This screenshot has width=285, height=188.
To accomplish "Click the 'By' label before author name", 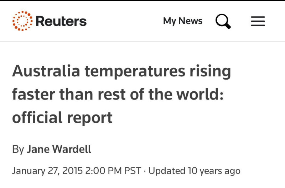I will (x=18, y=149).
